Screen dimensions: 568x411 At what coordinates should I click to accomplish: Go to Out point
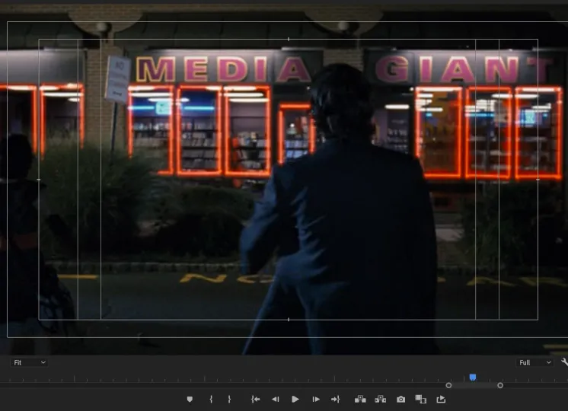tap(336, 399)
